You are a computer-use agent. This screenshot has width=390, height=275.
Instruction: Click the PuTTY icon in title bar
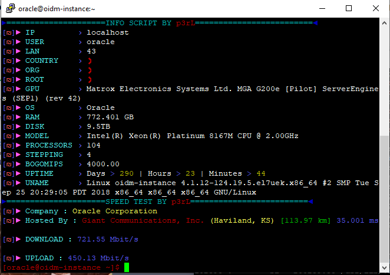pyautogui.click(x=11, y=8)
